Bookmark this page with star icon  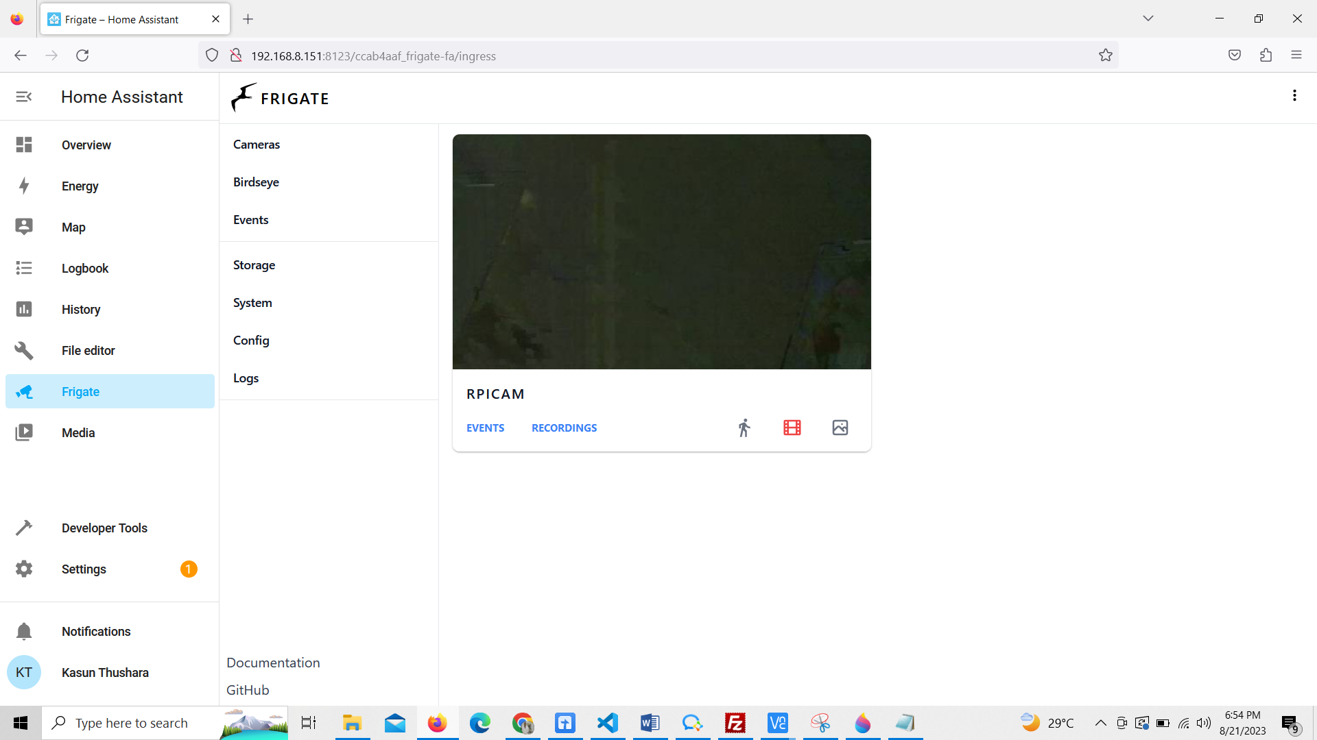click(x=1106, y=56)
